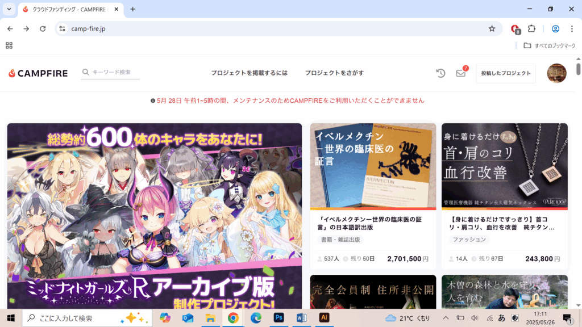This screenshot has height=327, width=582.
Task: Click the page vertical scrollbar thumb
Action: pyautogui.click(x=578, y=69)
